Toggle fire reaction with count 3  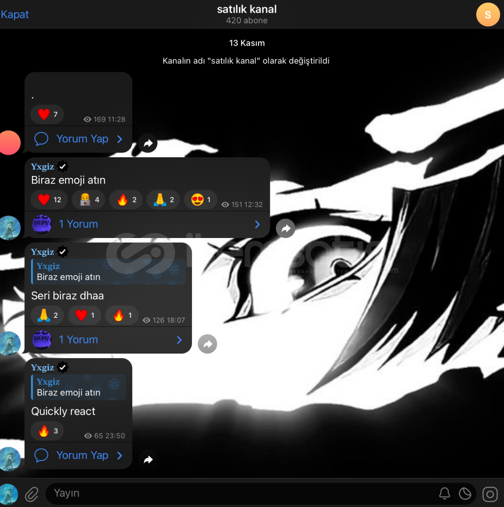tap(47, 430)
